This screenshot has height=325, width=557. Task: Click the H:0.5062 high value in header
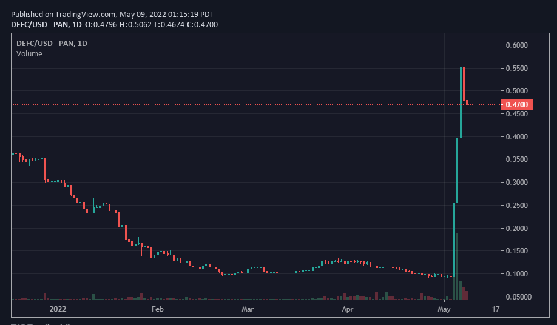[x=135, y=24]
